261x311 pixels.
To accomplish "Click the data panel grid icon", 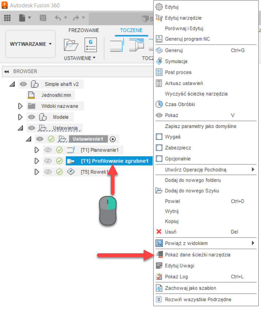I will (x=7, y=18).
